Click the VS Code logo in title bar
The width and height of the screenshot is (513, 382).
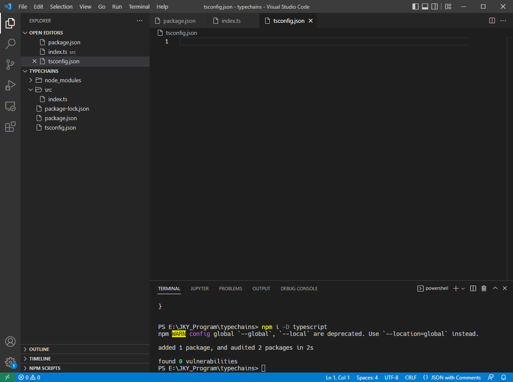coord(8,6)
